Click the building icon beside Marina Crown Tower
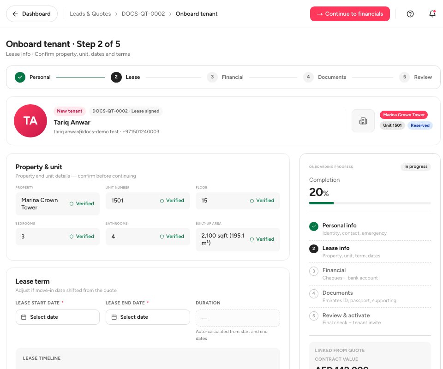The width and height of the screenshot is (443, 369). (x=363, y=121)
